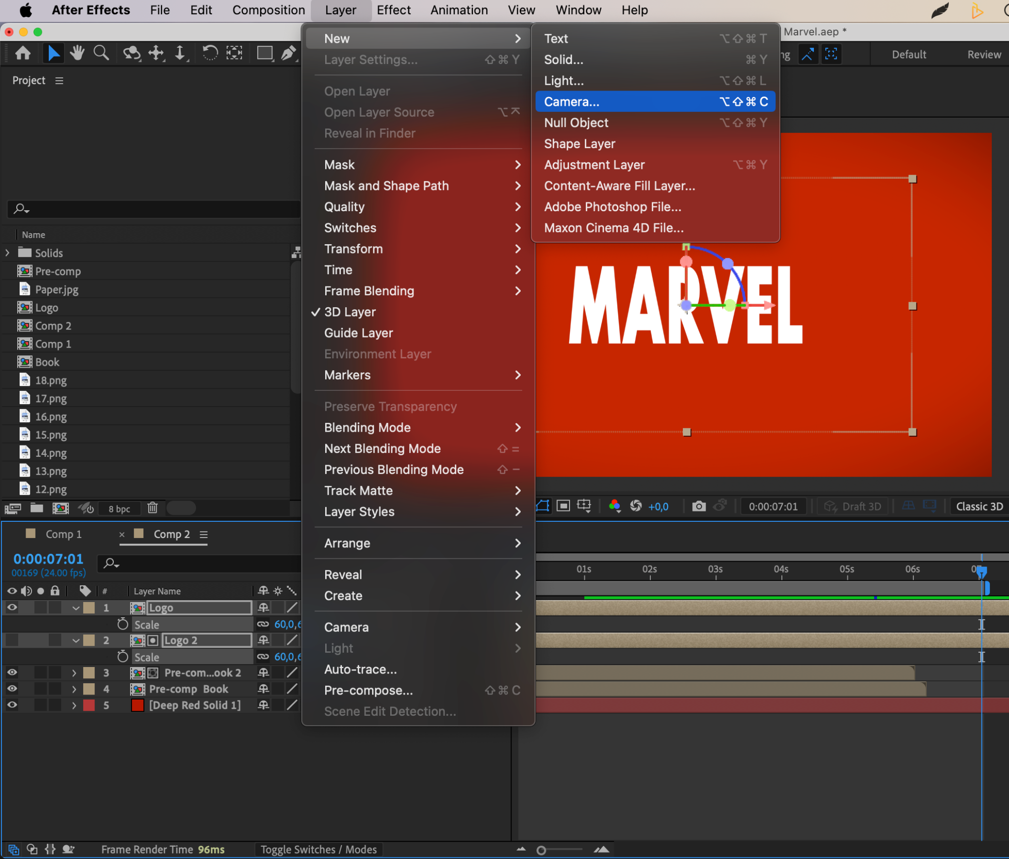The image size is (1009, 859).
Task: Click the red label swatch of layer 5
Action: point(89,705)
